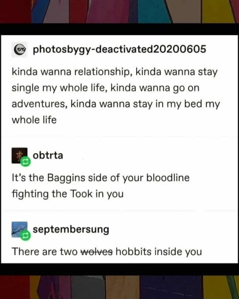Open the septembersung username link
Screen dimensions: 239x299
(71, 230)
